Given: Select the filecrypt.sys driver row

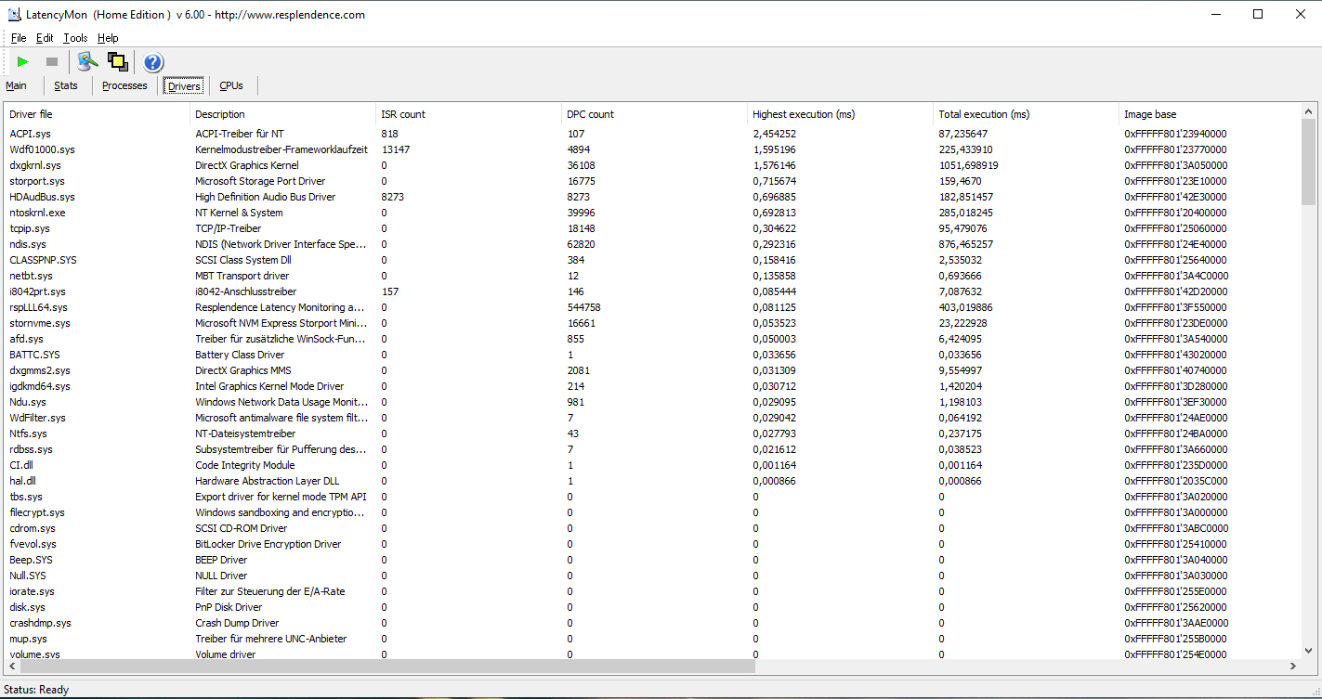Looking at the screenshot, I should [x=652, y=512].
